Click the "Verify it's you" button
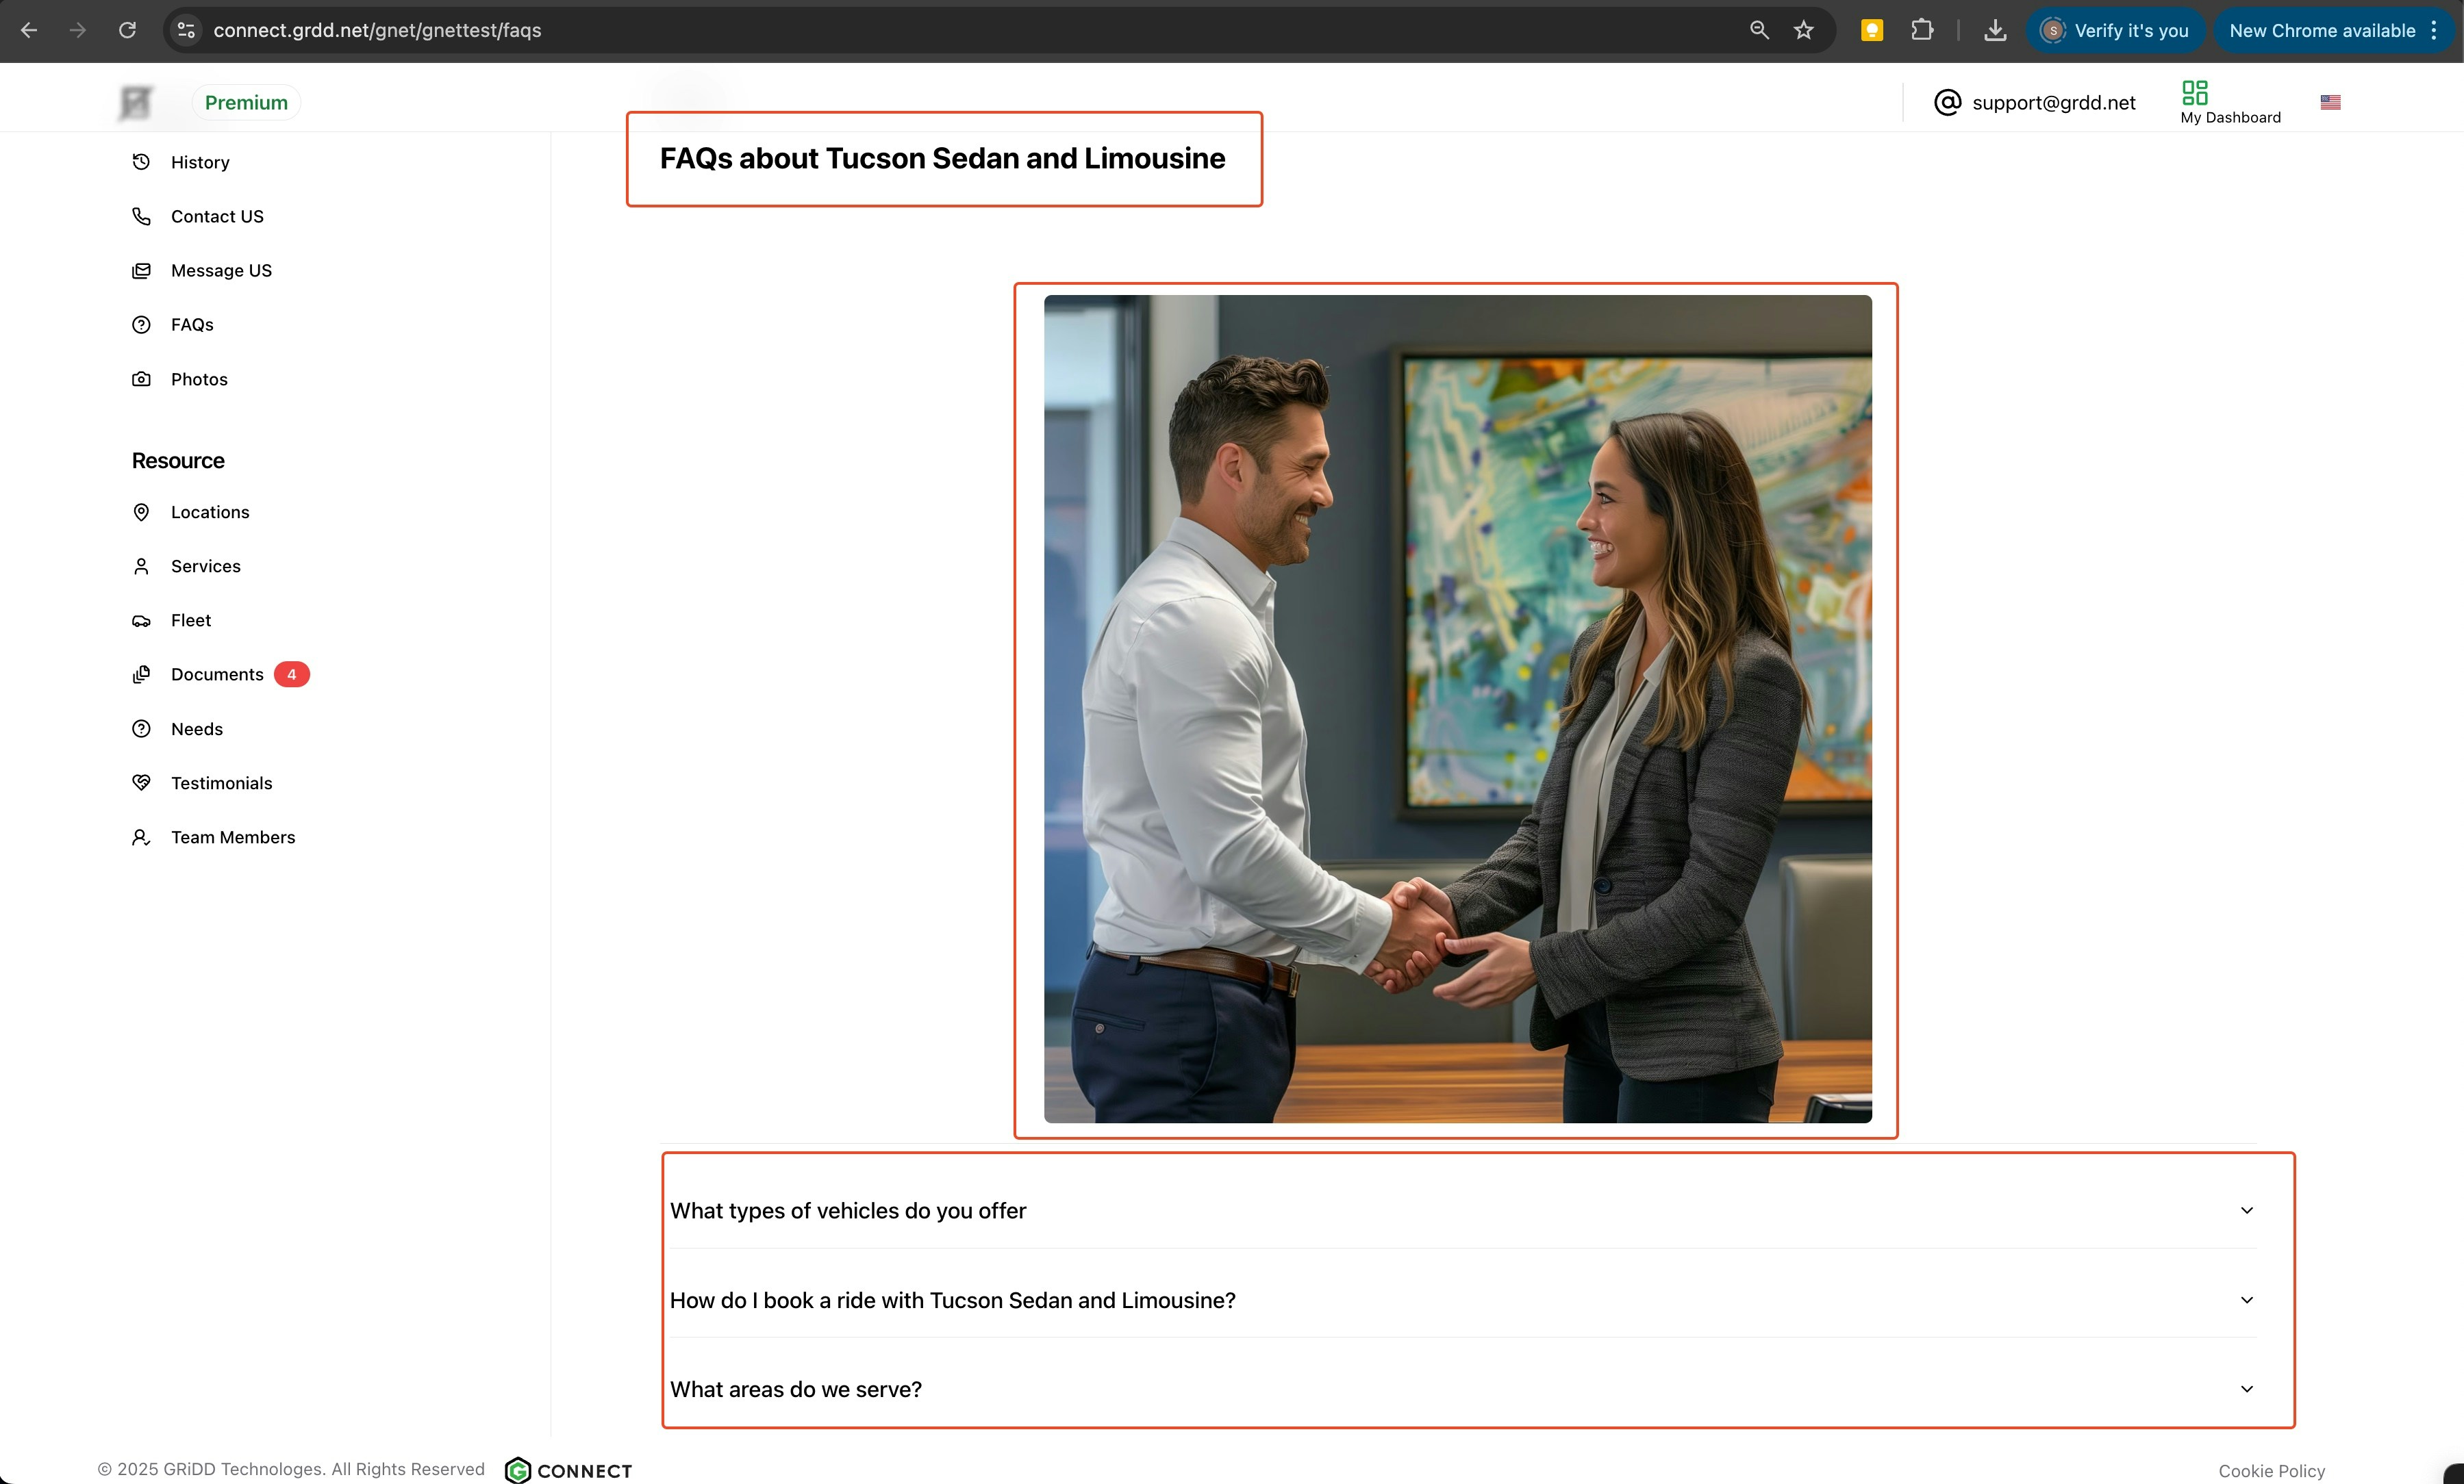Image resolution: width=2464 pixels, height=1484 pixels. 2116,30
